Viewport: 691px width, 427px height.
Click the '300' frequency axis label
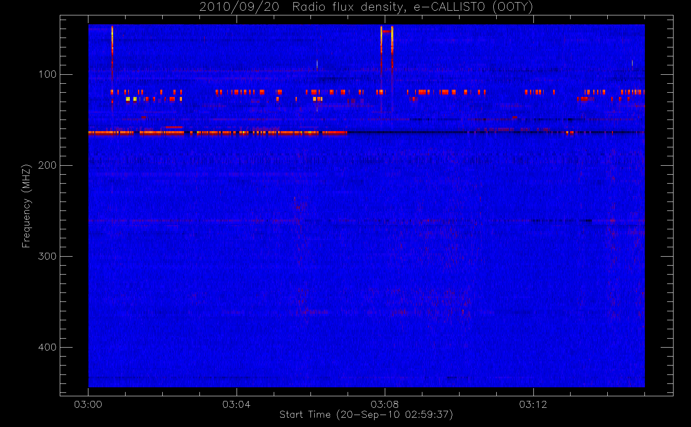[x=47, y=256]
